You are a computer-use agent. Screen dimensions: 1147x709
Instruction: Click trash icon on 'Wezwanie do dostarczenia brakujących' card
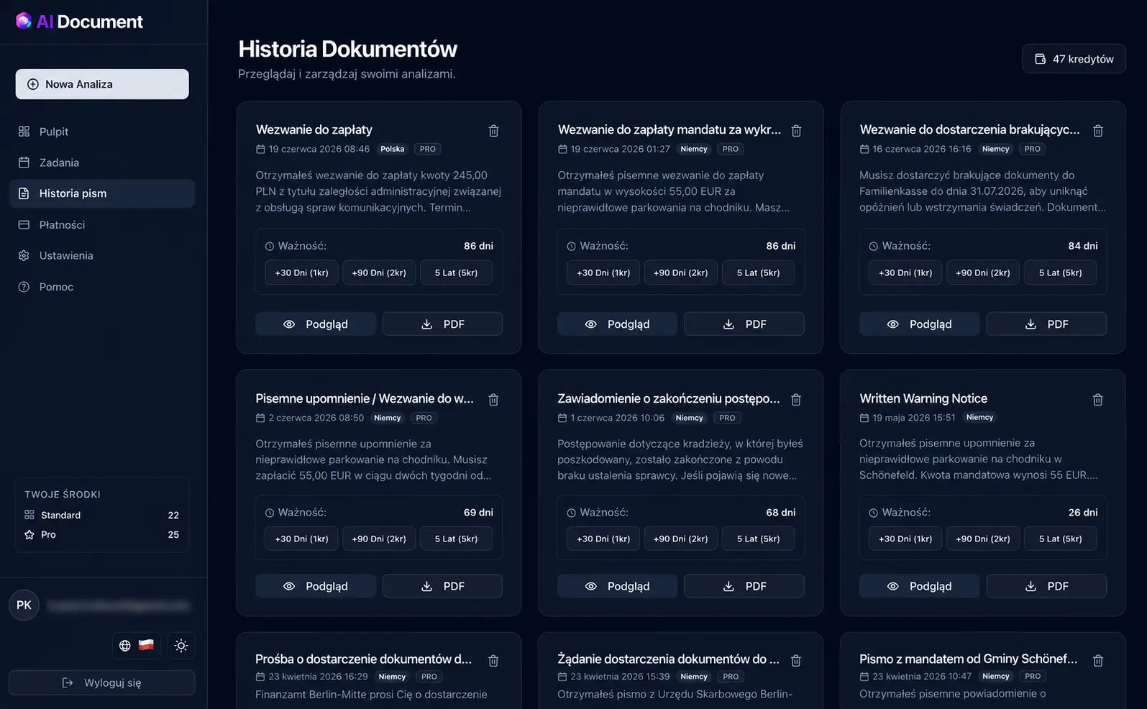[1097, 131]
